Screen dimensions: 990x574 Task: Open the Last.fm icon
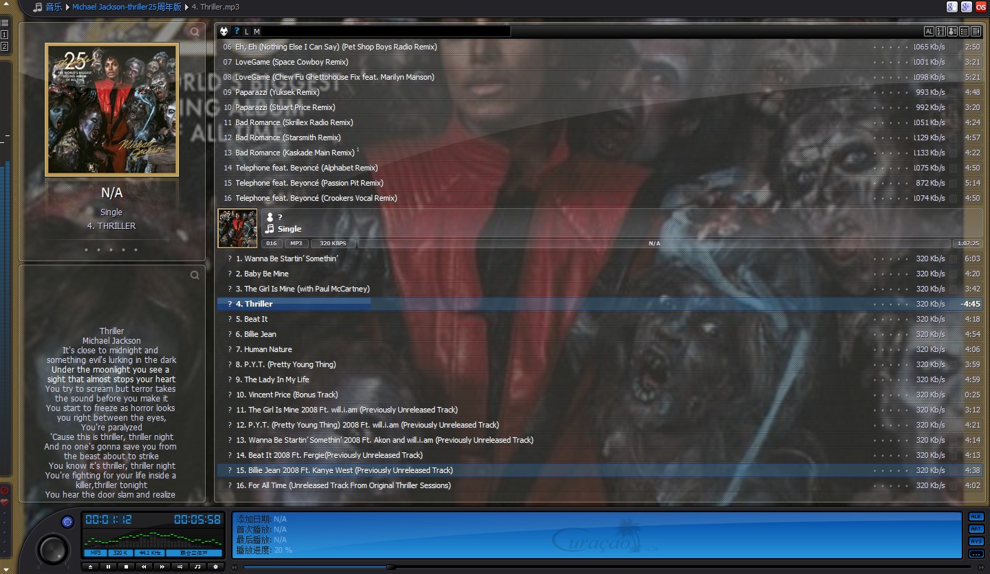pyautogui.click(x=981, y=7)
